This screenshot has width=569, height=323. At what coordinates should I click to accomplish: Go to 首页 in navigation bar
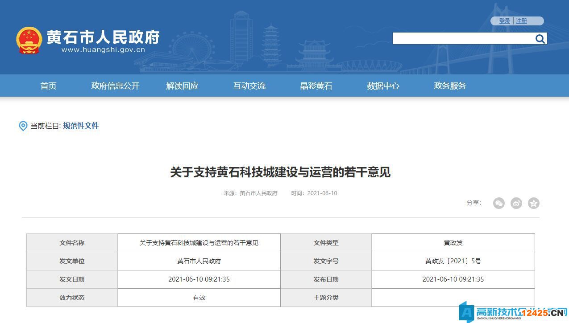pos(48,86)
